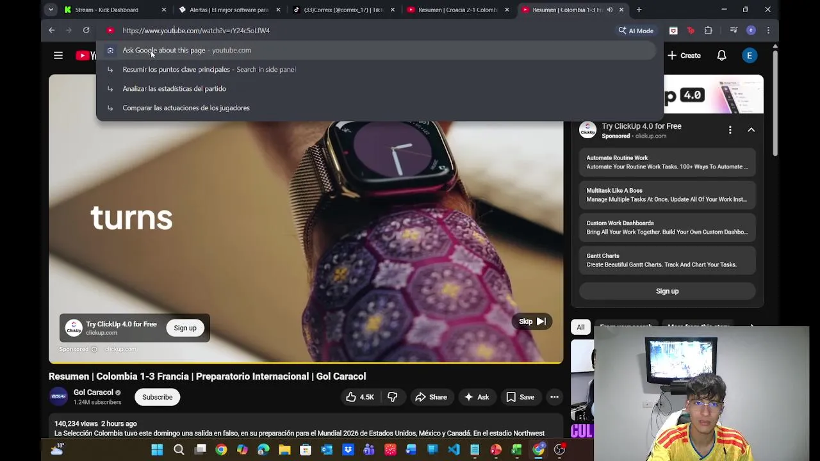820x461 pixels.
Task: Like the video with 4.5K likes
Action: point(360,397)
